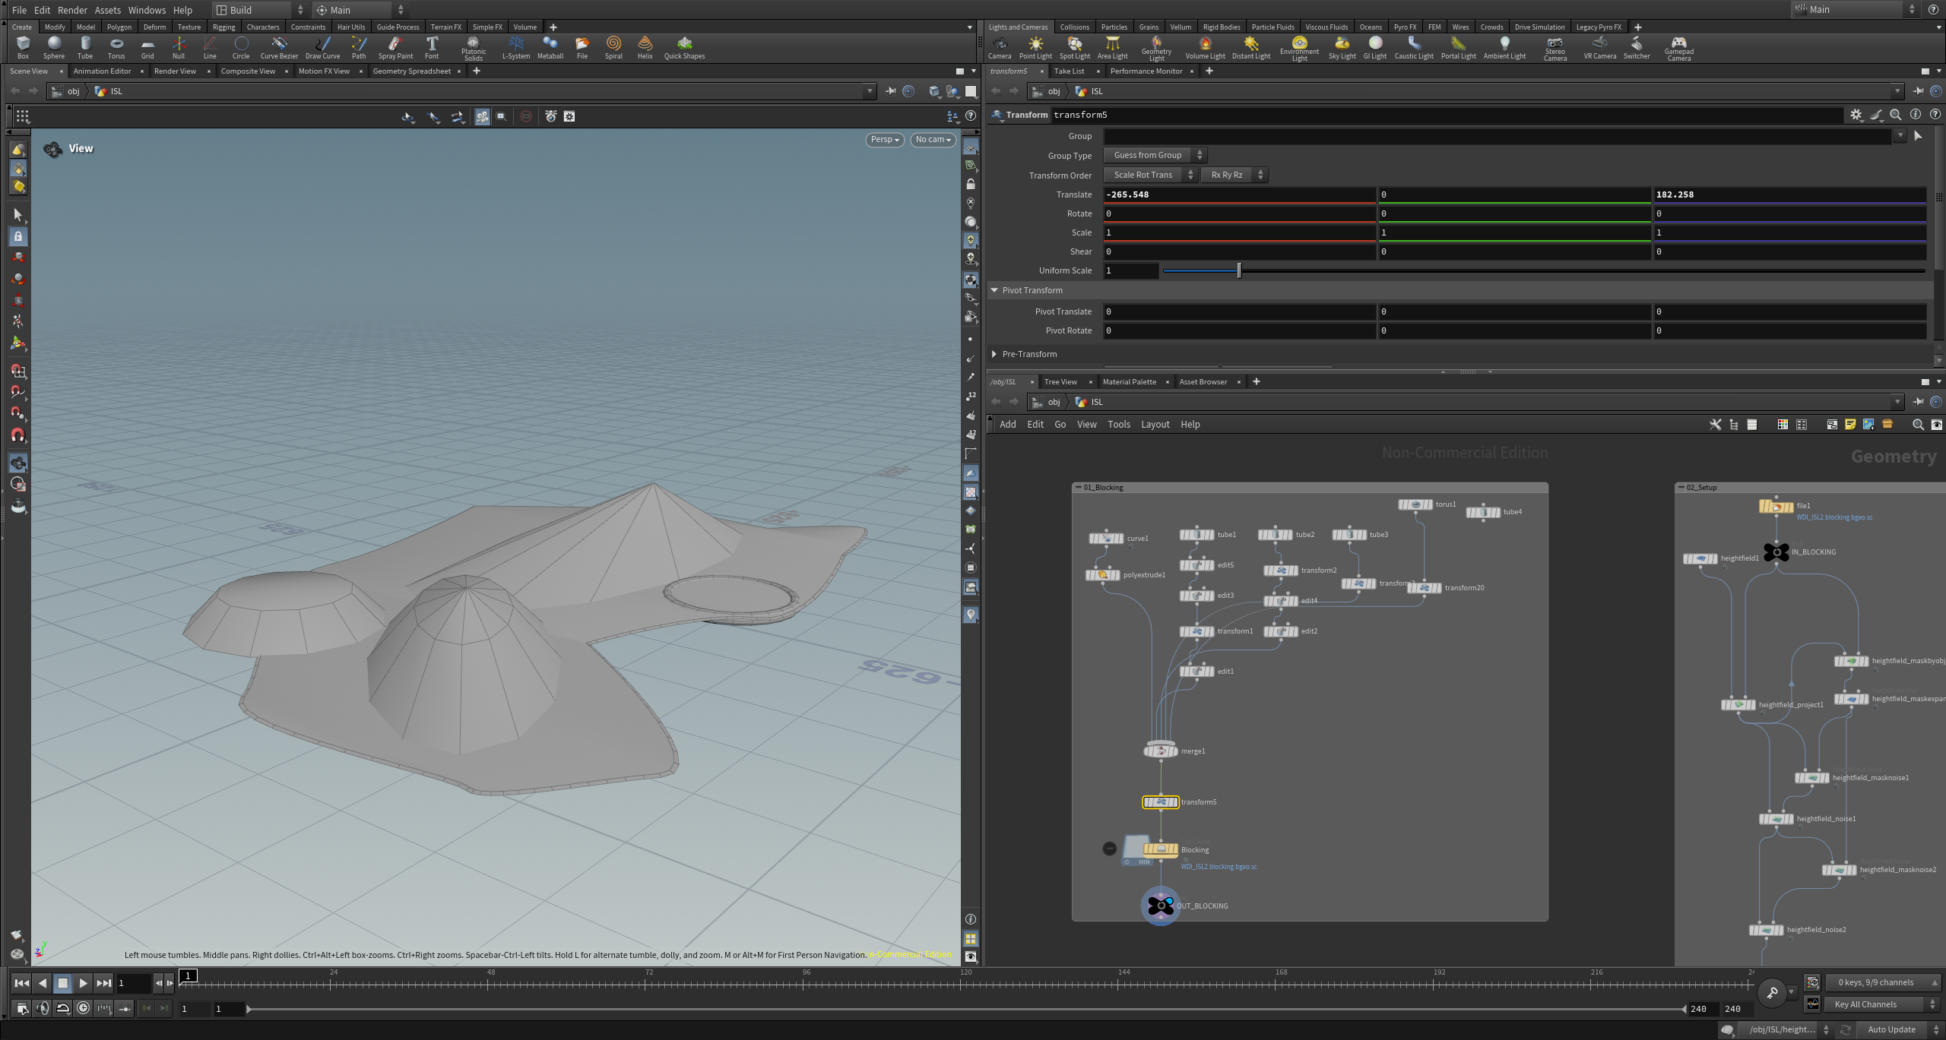This screenshot has height=1040, width=1946.
Task: Collapse the 01_Blocking network box
Action: [1078, 488]
